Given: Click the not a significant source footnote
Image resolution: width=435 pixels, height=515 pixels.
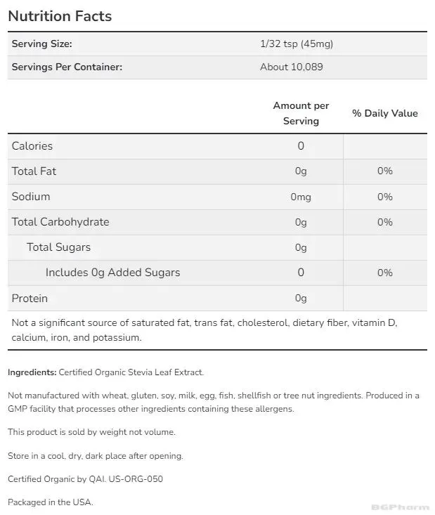Looking at the screenshot, I should pyautogui.click(x=204, y=330).
